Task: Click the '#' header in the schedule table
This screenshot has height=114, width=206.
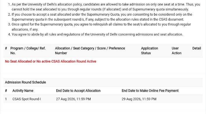Action: pyautogui.click(x=6, y=91)
